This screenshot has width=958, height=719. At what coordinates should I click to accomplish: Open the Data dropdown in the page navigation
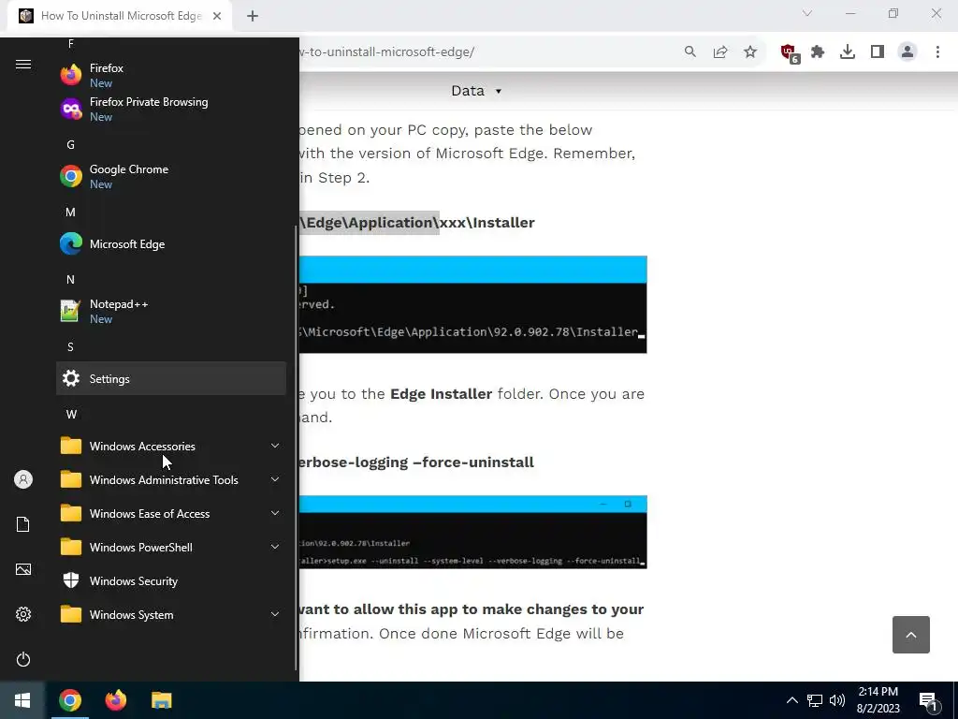point(476,91)
